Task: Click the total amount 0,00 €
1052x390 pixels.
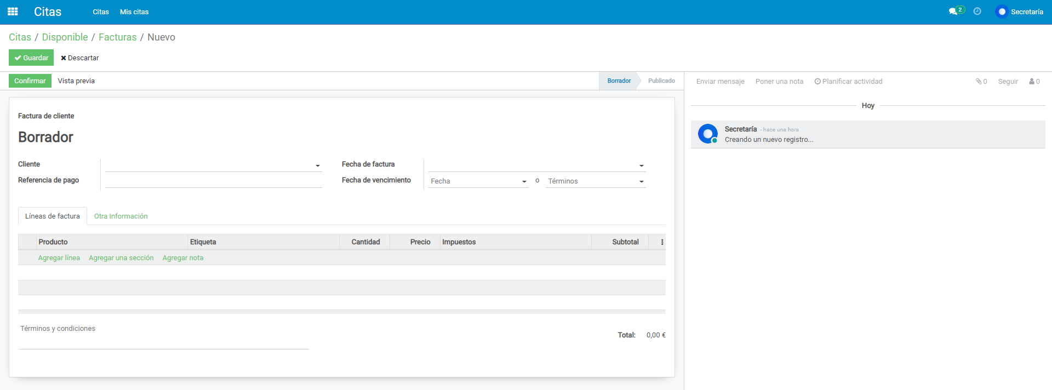Action: pyautogui.click(x=656, y=335)
